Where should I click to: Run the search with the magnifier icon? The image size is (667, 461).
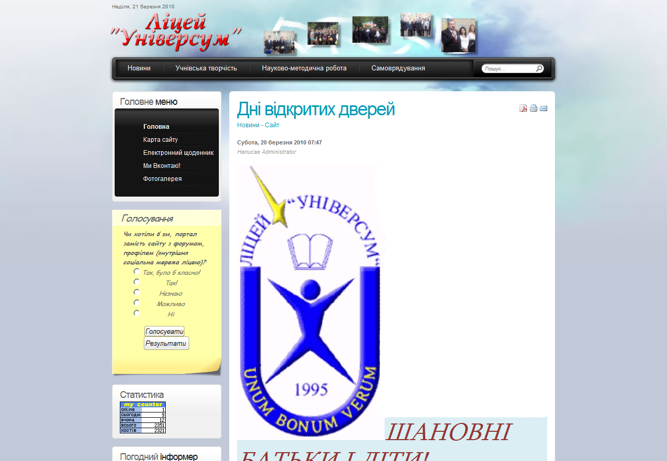pos(539,68)
